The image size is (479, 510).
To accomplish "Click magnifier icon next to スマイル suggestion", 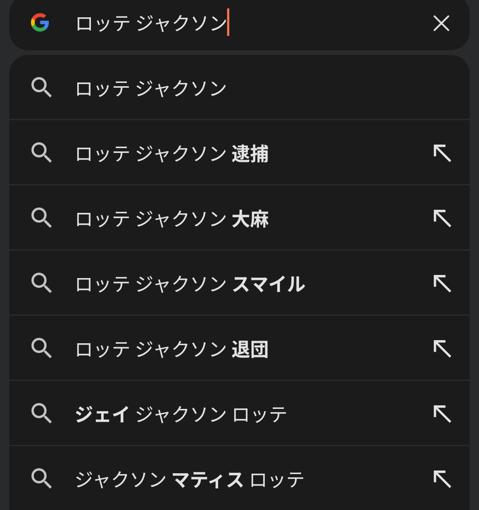I will pos(42,283).
